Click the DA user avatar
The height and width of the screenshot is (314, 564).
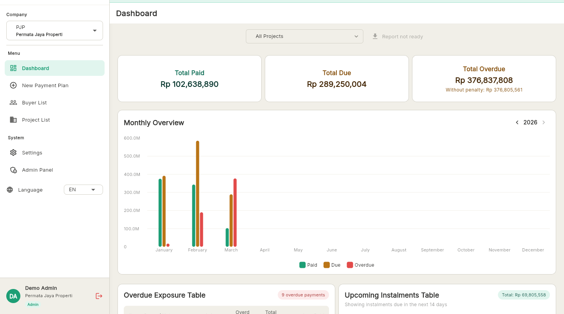point(13,296)
